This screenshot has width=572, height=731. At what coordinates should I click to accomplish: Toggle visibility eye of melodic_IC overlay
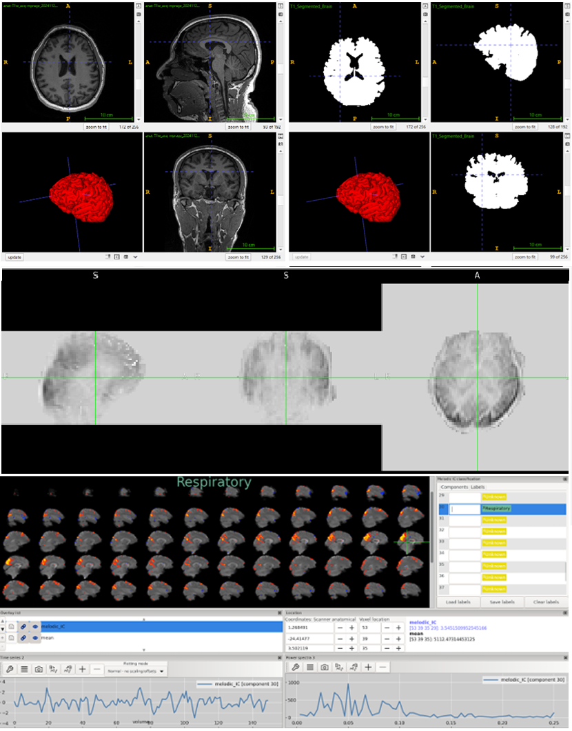point(34,626)
